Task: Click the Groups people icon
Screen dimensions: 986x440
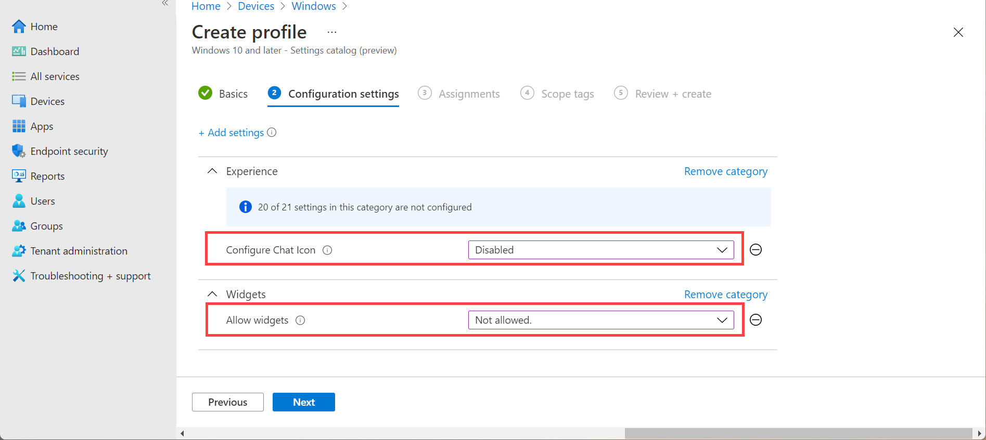Action: [19, 226]
